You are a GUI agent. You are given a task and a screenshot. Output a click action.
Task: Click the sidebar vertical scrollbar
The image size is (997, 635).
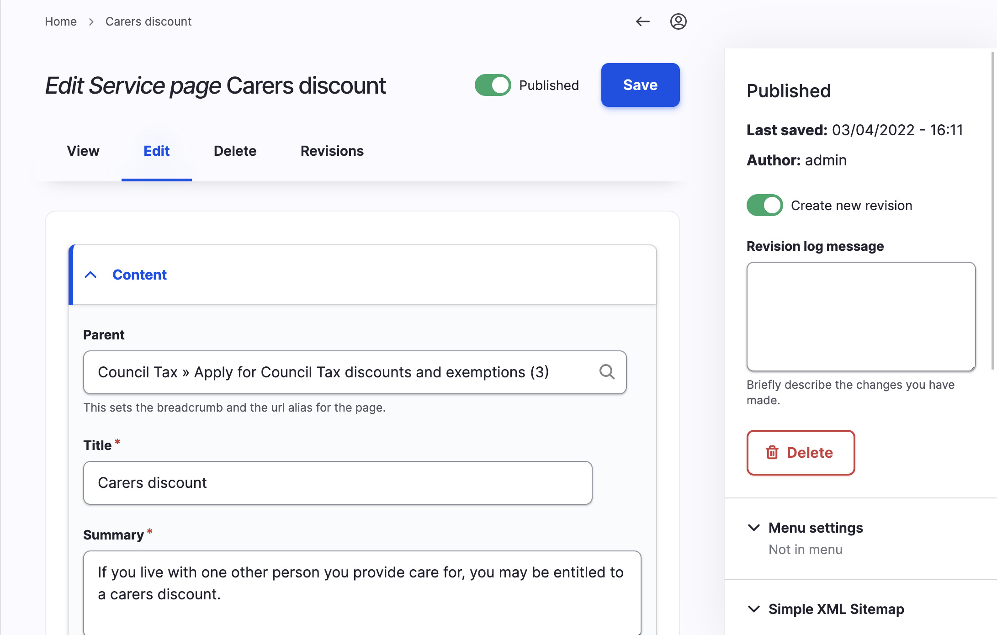[x=992, y=210]
